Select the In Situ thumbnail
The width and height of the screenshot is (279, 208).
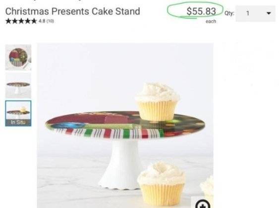click(x=18, y=114)
